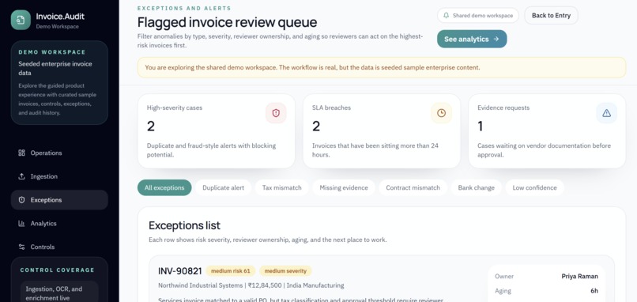Select the All exceptions filter
This screenshot has width=637, height=302.
[x=164, y=188]
